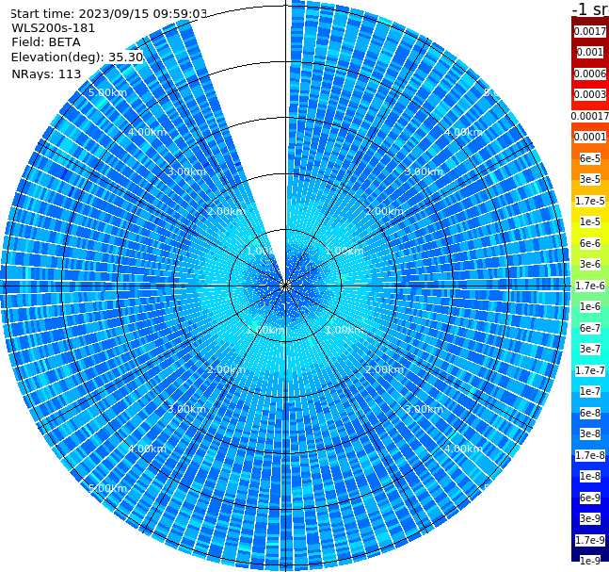609x572 pixels.
Task: Select the 2.00km ring label in lower-left quadrant
Action: [x=226, y=369]
